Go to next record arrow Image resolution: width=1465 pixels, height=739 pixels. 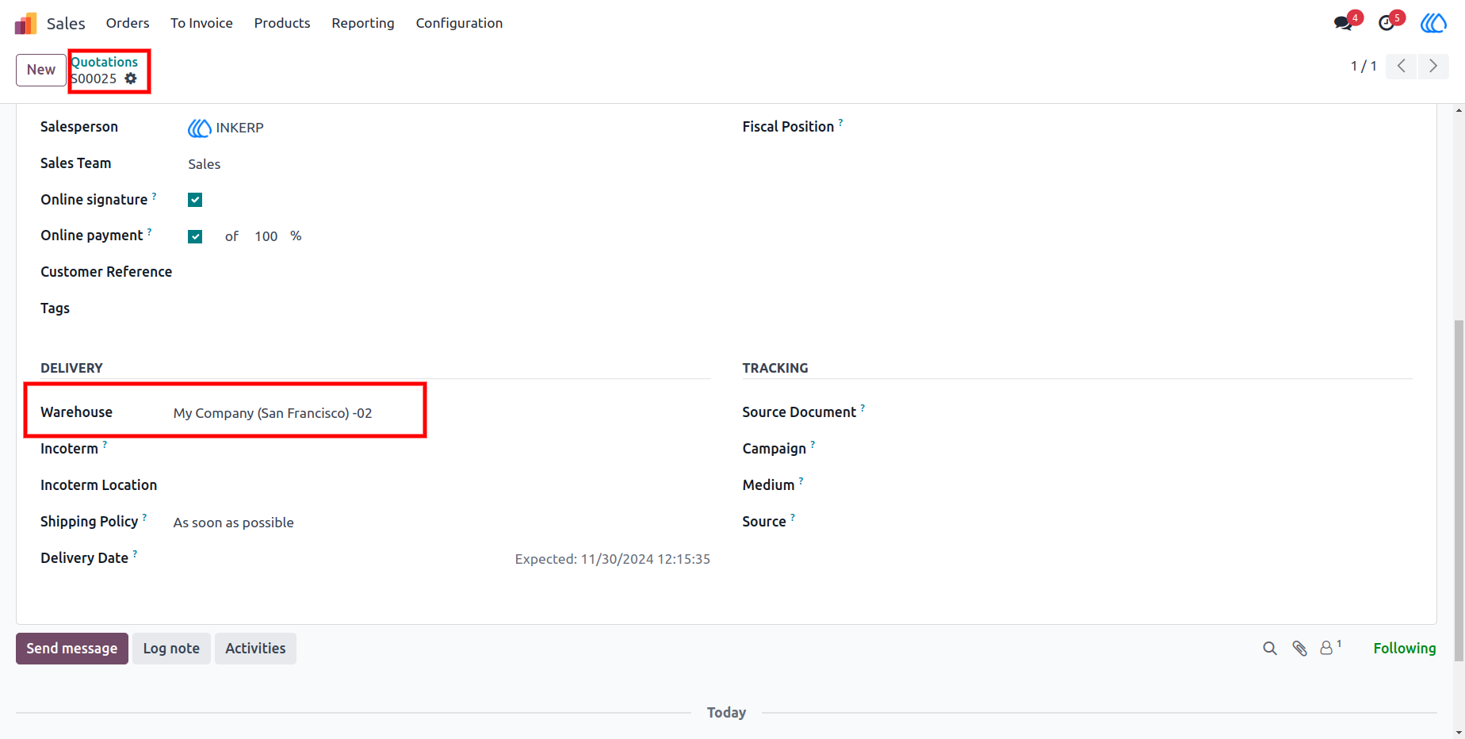(1433, 66)
